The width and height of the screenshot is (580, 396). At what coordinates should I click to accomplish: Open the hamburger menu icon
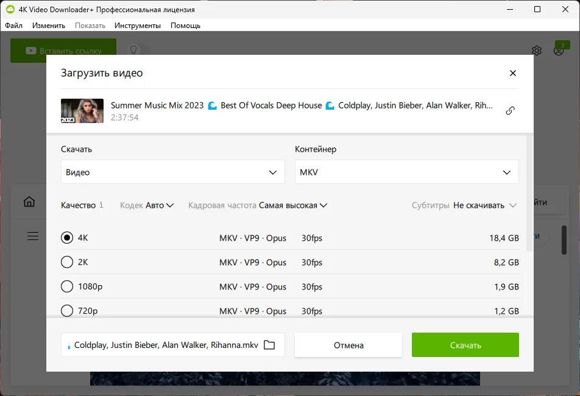point(33,236)
